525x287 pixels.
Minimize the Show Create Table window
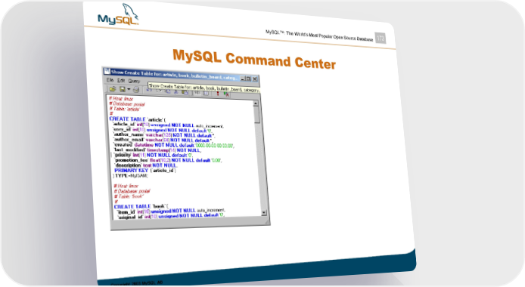[x=242, y=79]
